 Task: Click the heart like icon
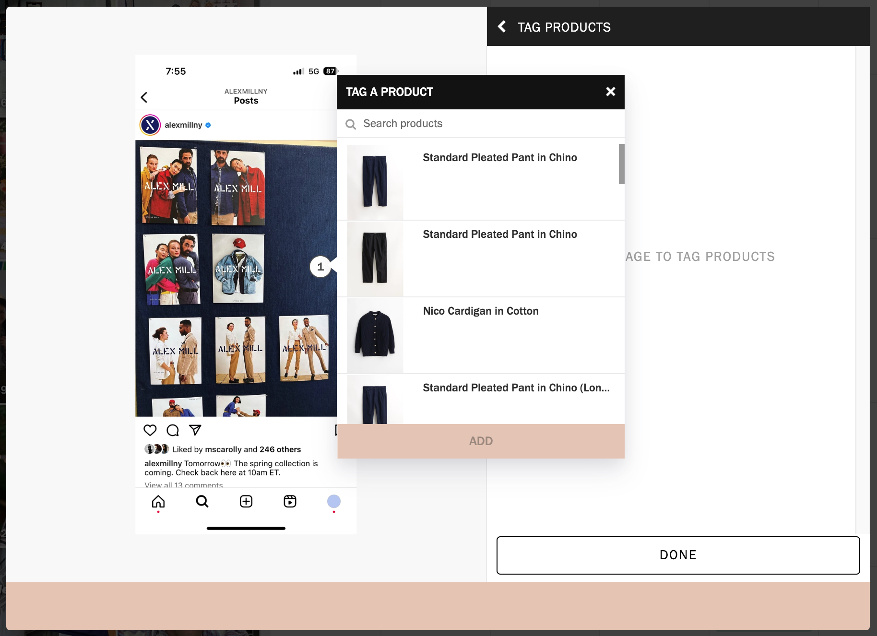pyautogui.click(x=150, y=430)
